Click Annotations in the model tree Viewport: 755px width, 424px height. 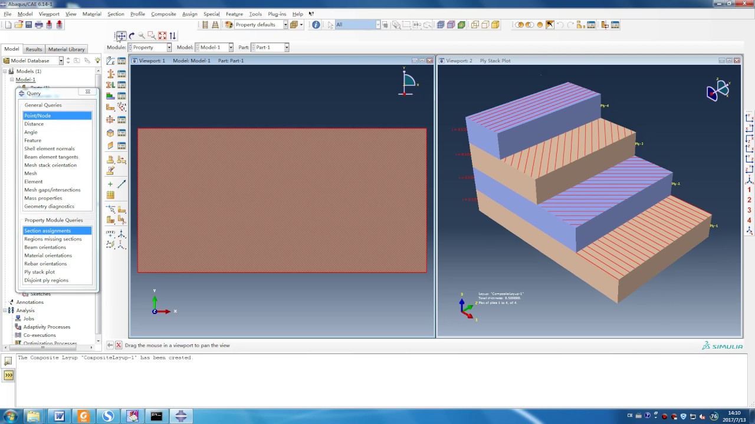[29, 302]
